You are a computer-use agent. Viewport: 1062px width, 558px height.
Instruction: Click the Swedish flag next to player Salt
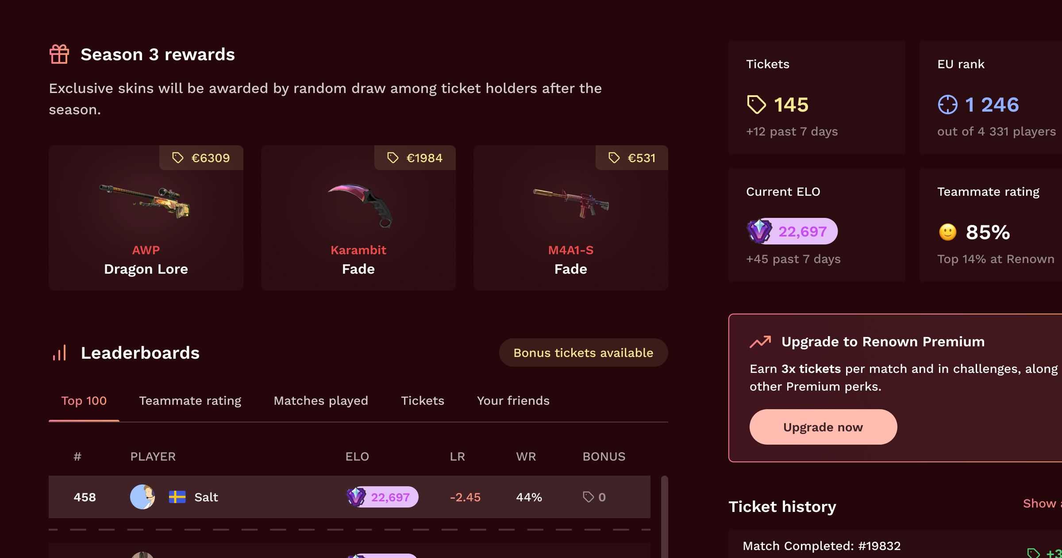177,497
